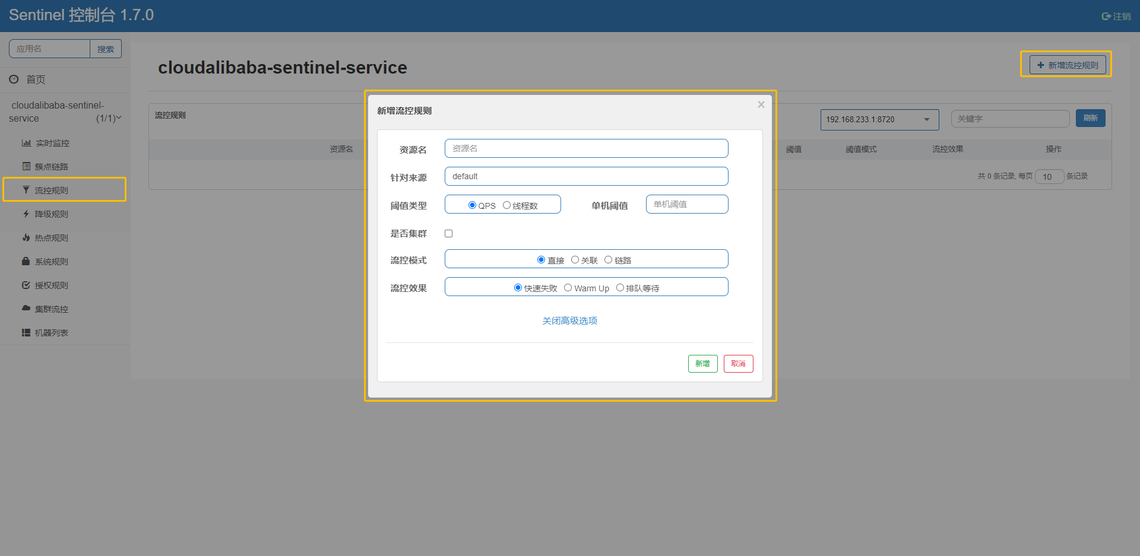Click the green 新增 button
This screenshot has width=1140, height=556.
pos(702,364)
